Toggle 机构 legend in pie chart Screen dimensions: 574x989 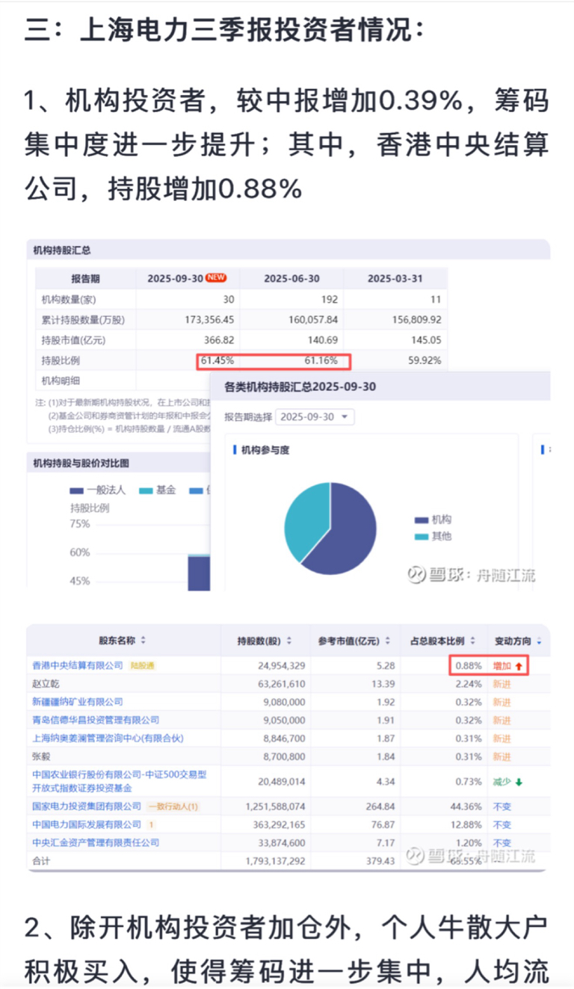[432, 520]
